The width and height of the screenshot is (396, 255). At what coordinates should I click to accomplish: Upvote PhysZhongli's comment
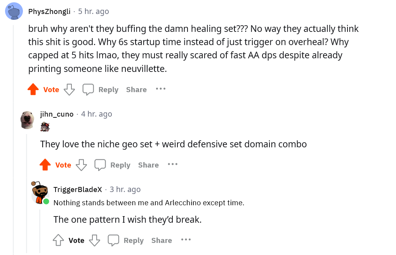pyautogui.click(x=33, y=90)
